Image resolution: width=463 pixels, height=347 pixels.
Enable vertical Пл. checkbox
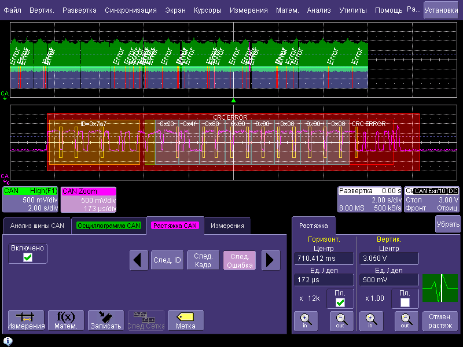click(x=405, y=302)
